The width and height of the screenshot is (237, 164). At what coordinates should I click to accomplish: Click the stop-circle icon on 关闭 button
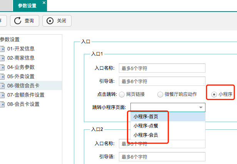[x=50, y=21]
